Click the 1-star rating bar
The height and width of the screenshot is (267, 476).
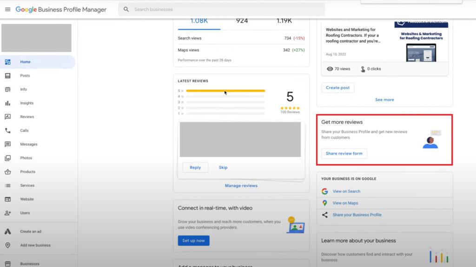(x=225, y=114)
